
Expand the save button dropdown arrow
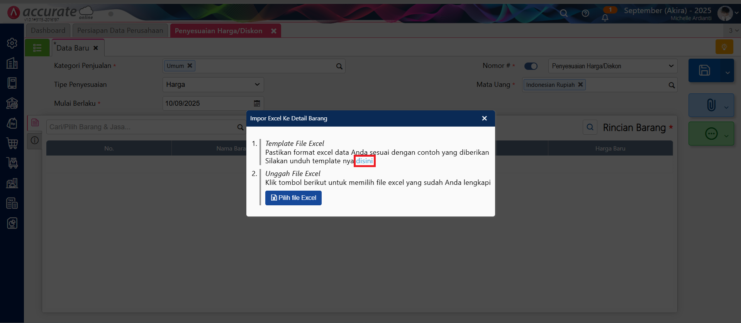pos(727,73)
